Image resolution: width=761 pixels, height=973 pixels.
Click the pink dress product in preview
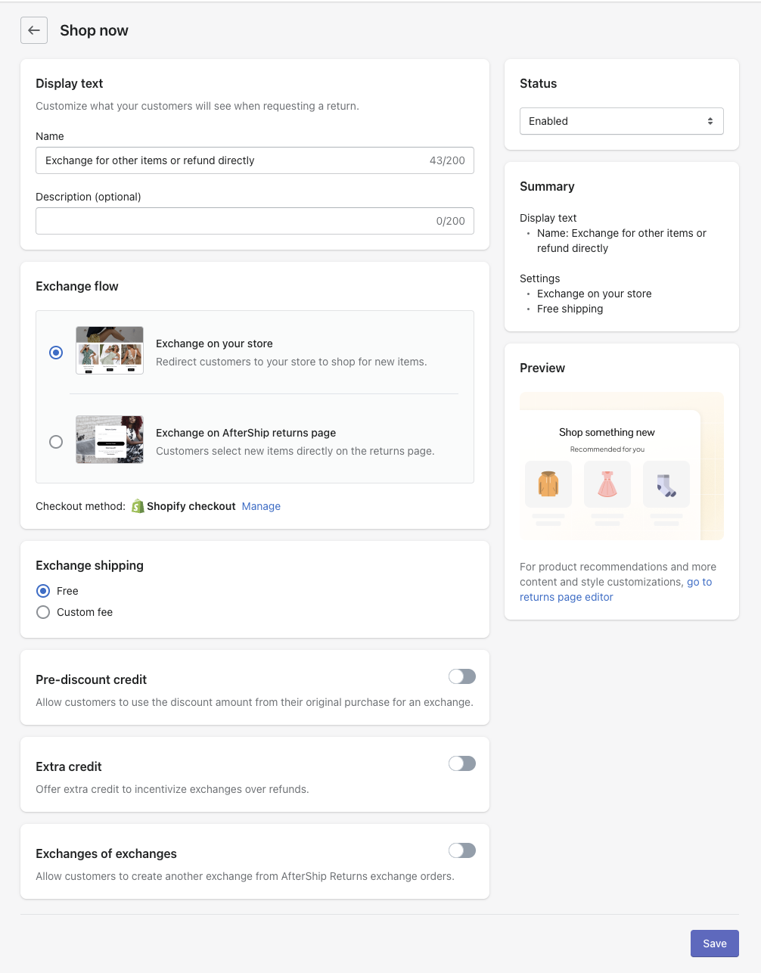click(607, 484)
